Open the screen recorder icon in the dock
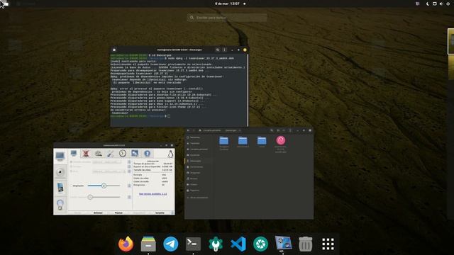The image size is (454, 255). [x=283, y=244]
